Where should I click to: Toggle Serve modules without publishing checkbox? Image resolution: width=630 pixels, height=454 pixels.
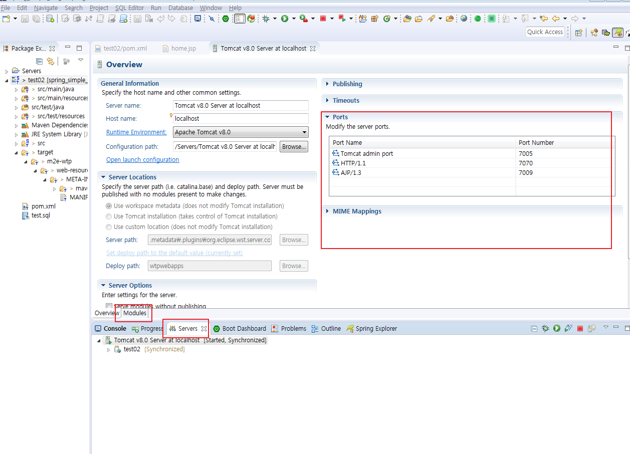pos(109,306)
